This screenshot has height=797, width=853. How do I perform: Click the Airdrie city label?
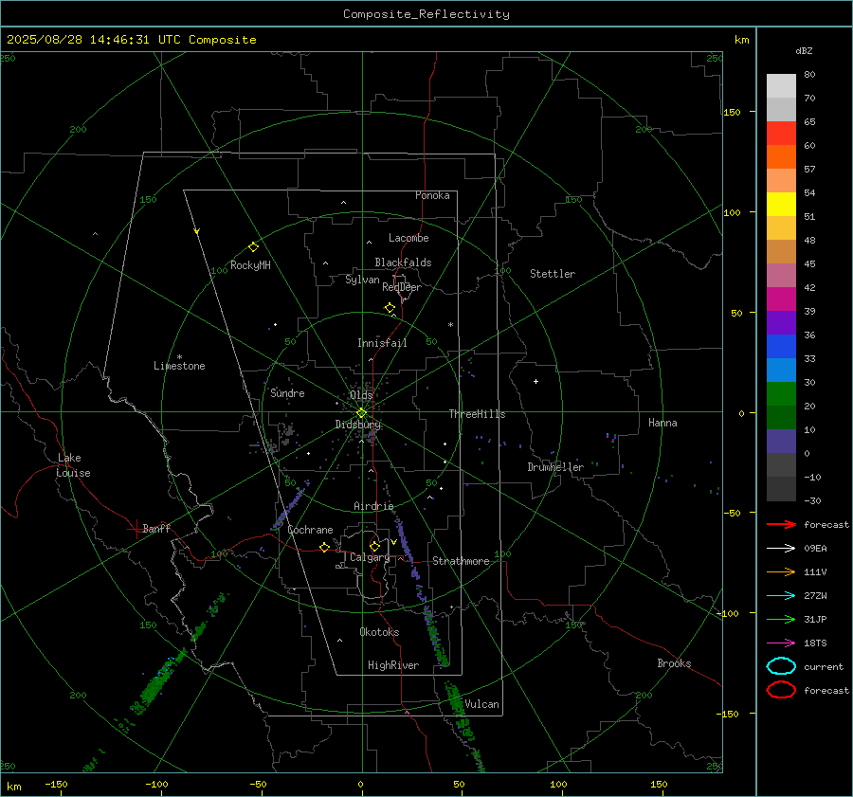point(373,506)
